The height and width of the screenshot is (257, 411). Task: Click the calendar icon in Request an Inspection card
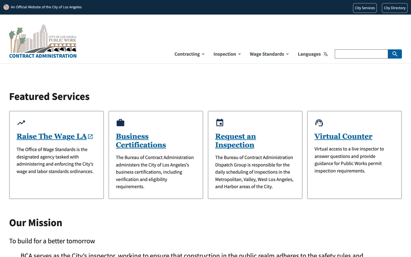pos(220,123)
